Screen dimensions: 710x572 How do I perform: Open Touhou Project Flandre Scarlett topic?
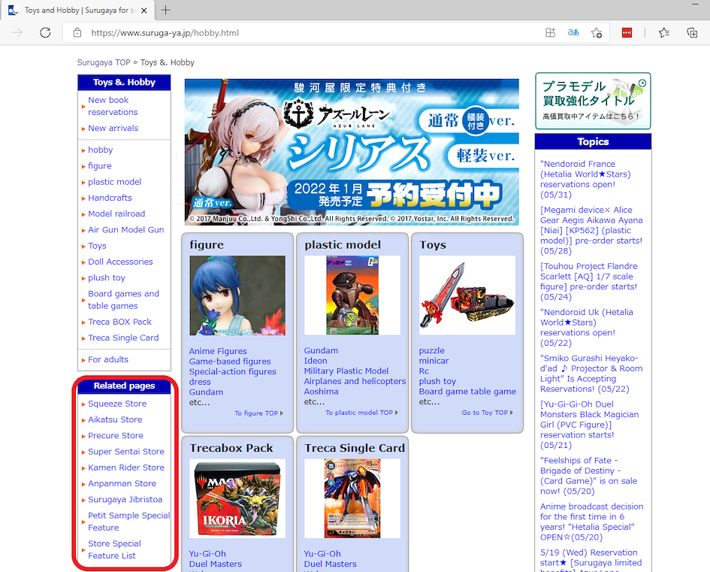pyautogui.click(x=588, y=282)
